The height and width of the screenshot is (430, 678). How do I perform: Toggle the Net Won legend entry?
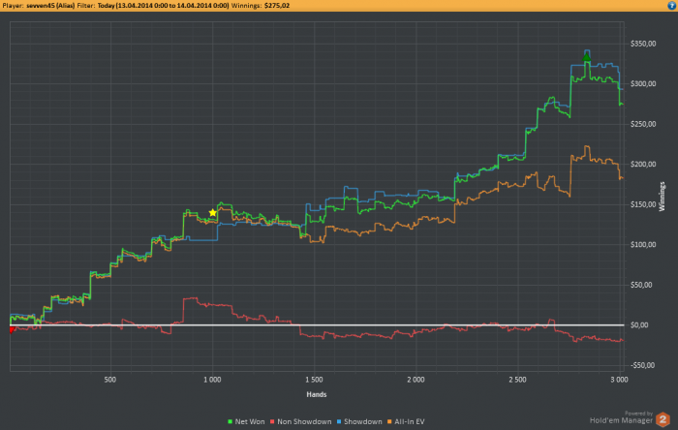pyautogui.click(x=246, y=421)
